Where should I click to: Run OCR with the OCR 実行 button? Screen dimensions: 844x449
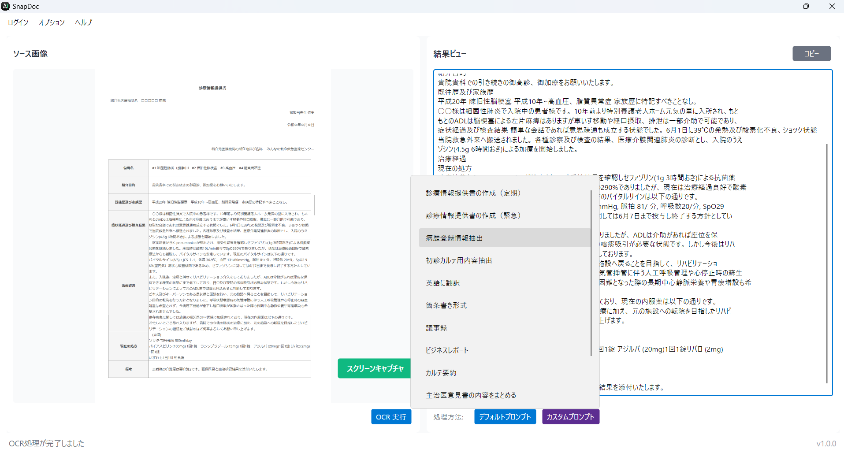click(391, 417)
